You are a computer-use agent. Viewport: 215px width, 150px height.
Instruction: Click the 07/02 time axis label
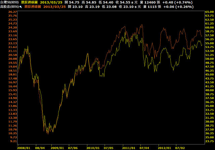[180, 148]
